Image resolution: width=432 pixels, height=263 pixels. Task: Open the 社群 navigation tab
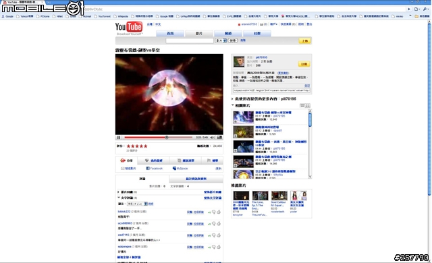pos(256,33)
